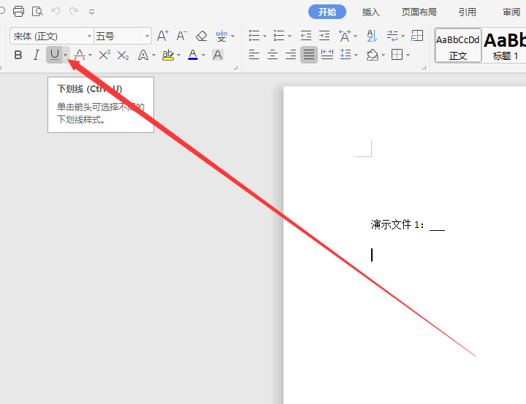Viewport: 526px width, 404px height.
Task: Expand the borders dropdown arrow
Action: pyautogui.click(x=408, y=55)
